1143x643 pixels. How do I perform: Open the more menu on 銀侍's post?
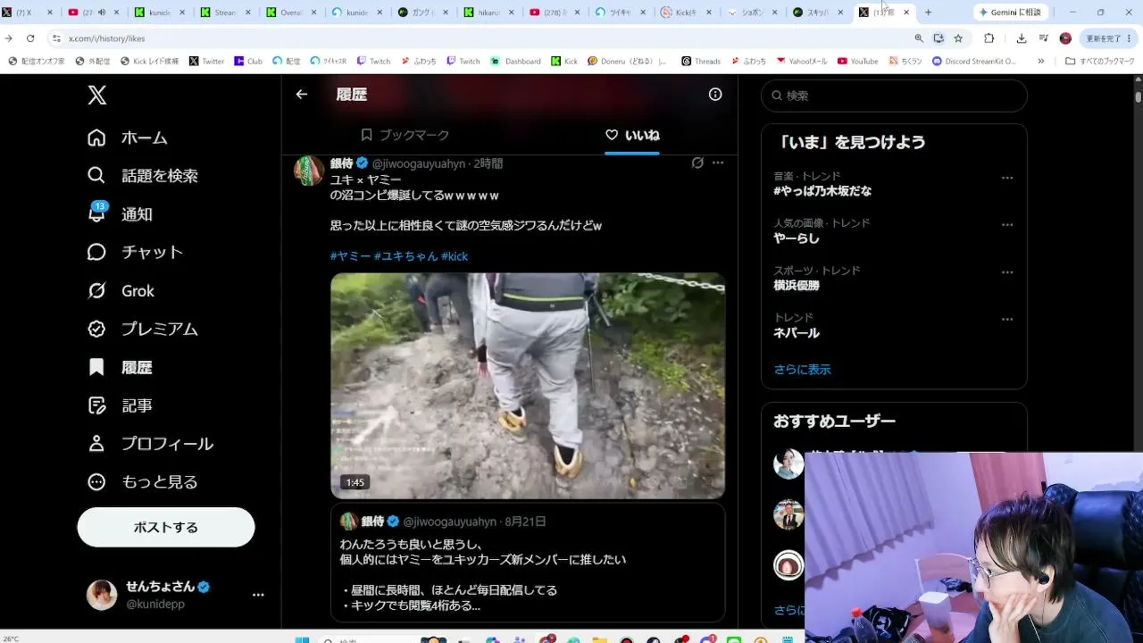coord(718,163)
